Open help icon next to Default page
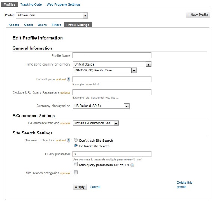 click(69, 79)
